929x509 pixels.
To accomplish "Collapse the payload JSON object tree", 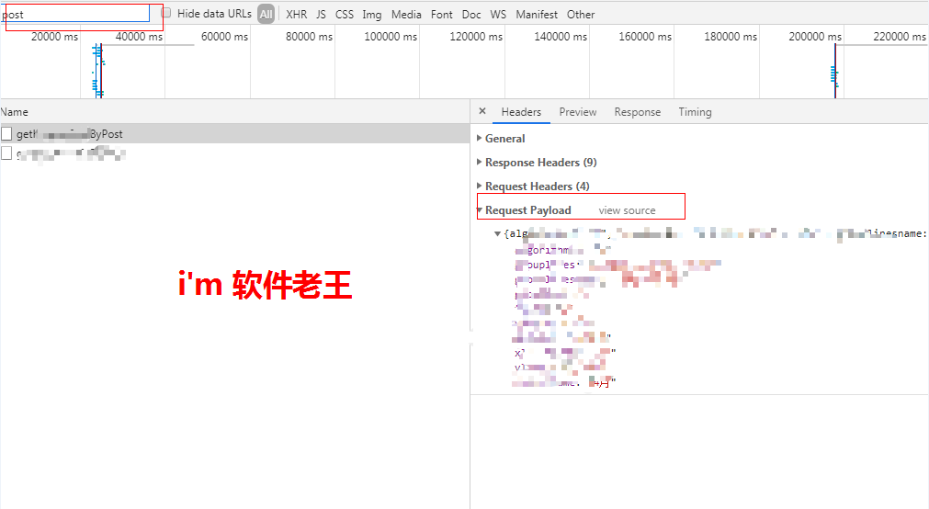I will click(498, 233).
